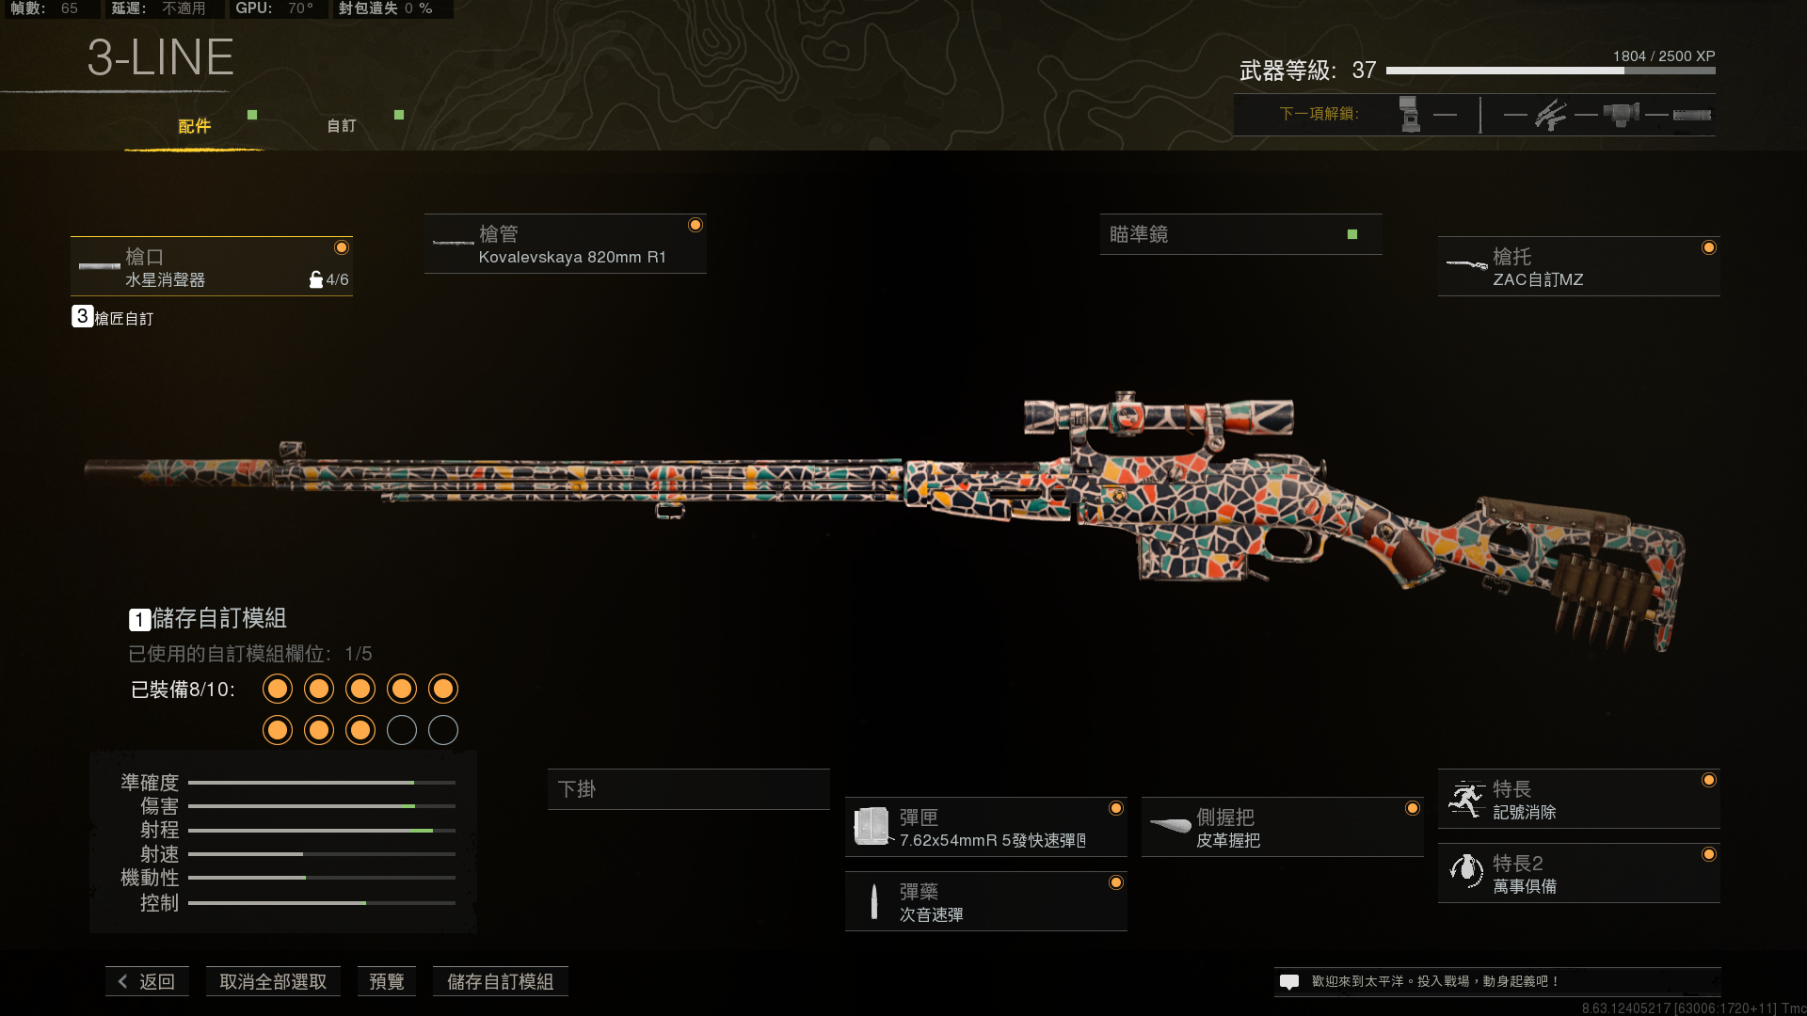Toggle the first equipped attachment circle

coord(278,690)
